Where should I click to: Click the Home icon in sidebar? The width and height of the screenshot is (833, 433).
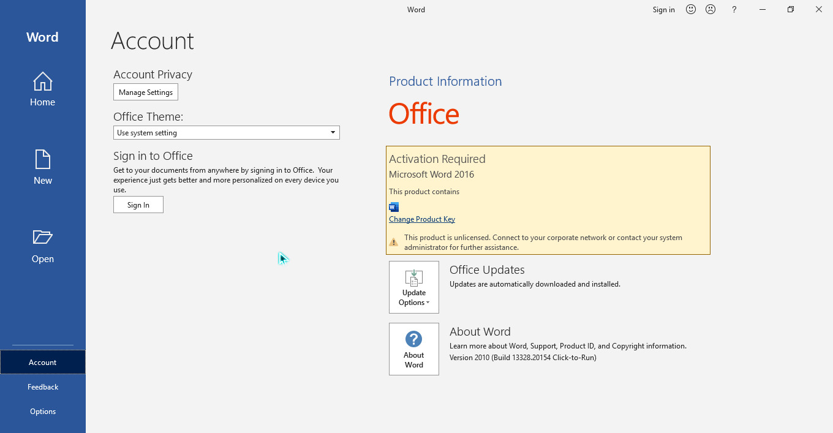42,82
